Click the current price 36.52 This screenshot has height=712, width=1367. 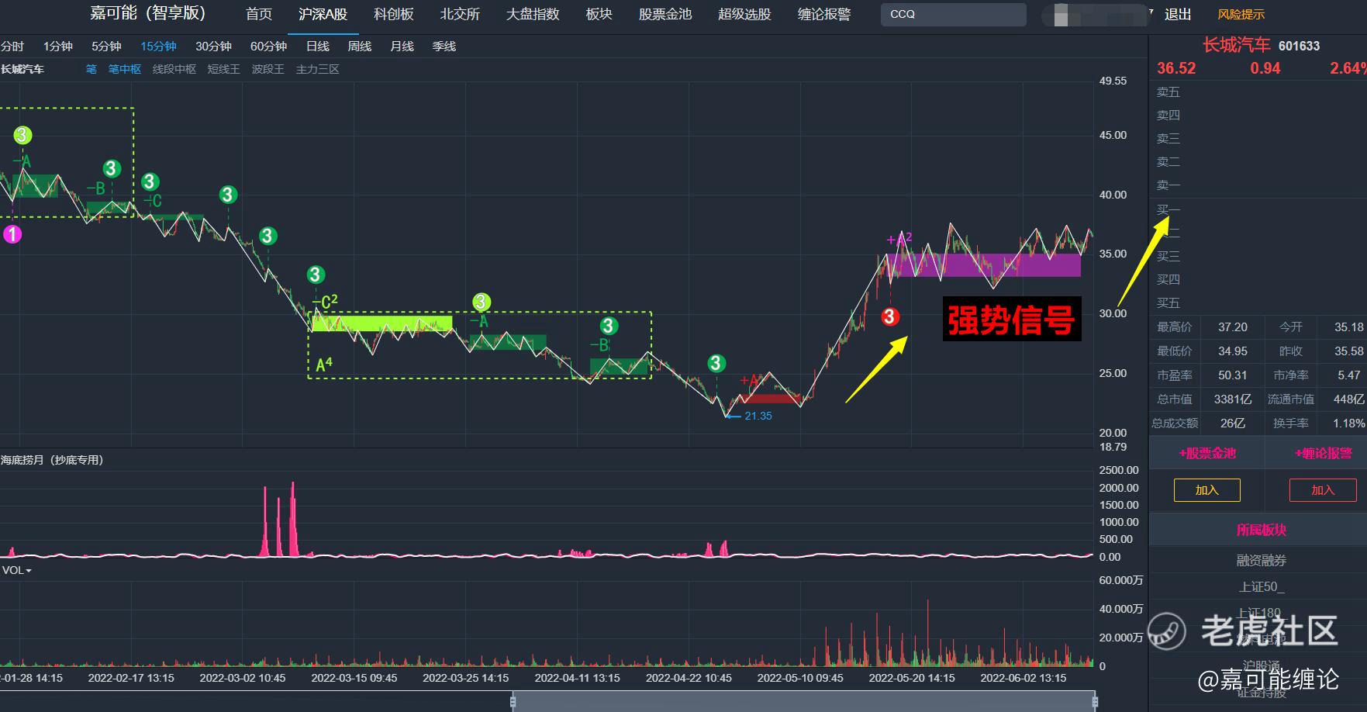coord(1176,68)
